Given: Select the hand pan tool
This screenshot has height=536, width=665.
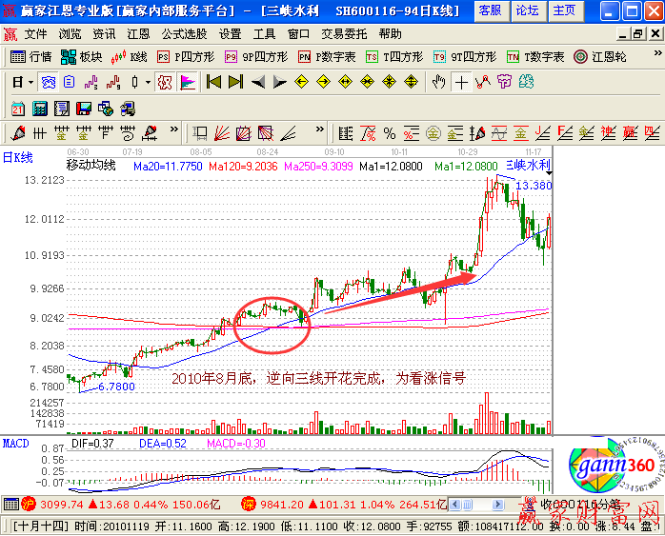Looking at the screenshot, I should coord(438,82).
